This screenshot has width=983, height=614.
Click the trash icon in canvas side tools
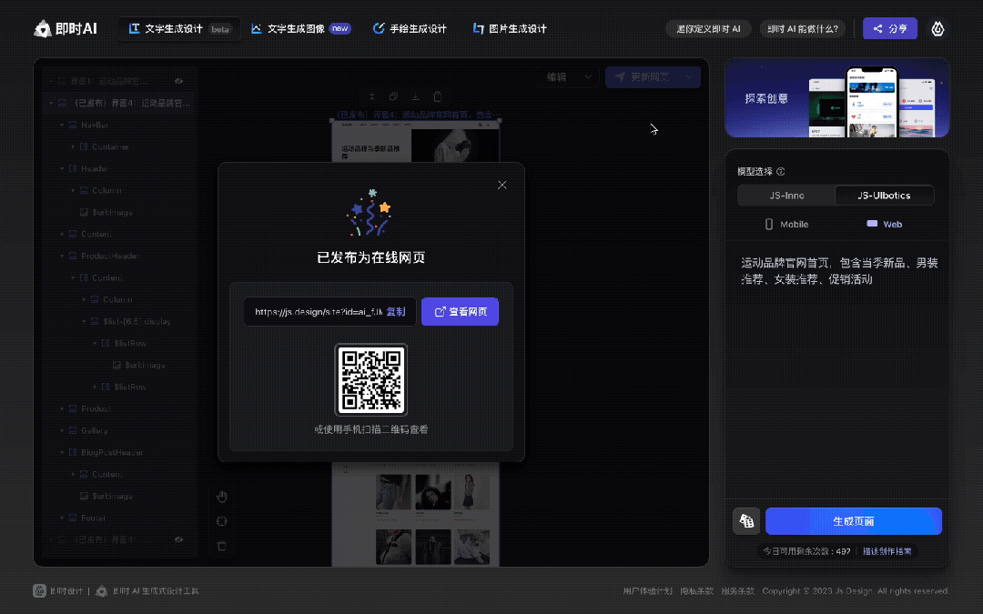pos(221,546)
